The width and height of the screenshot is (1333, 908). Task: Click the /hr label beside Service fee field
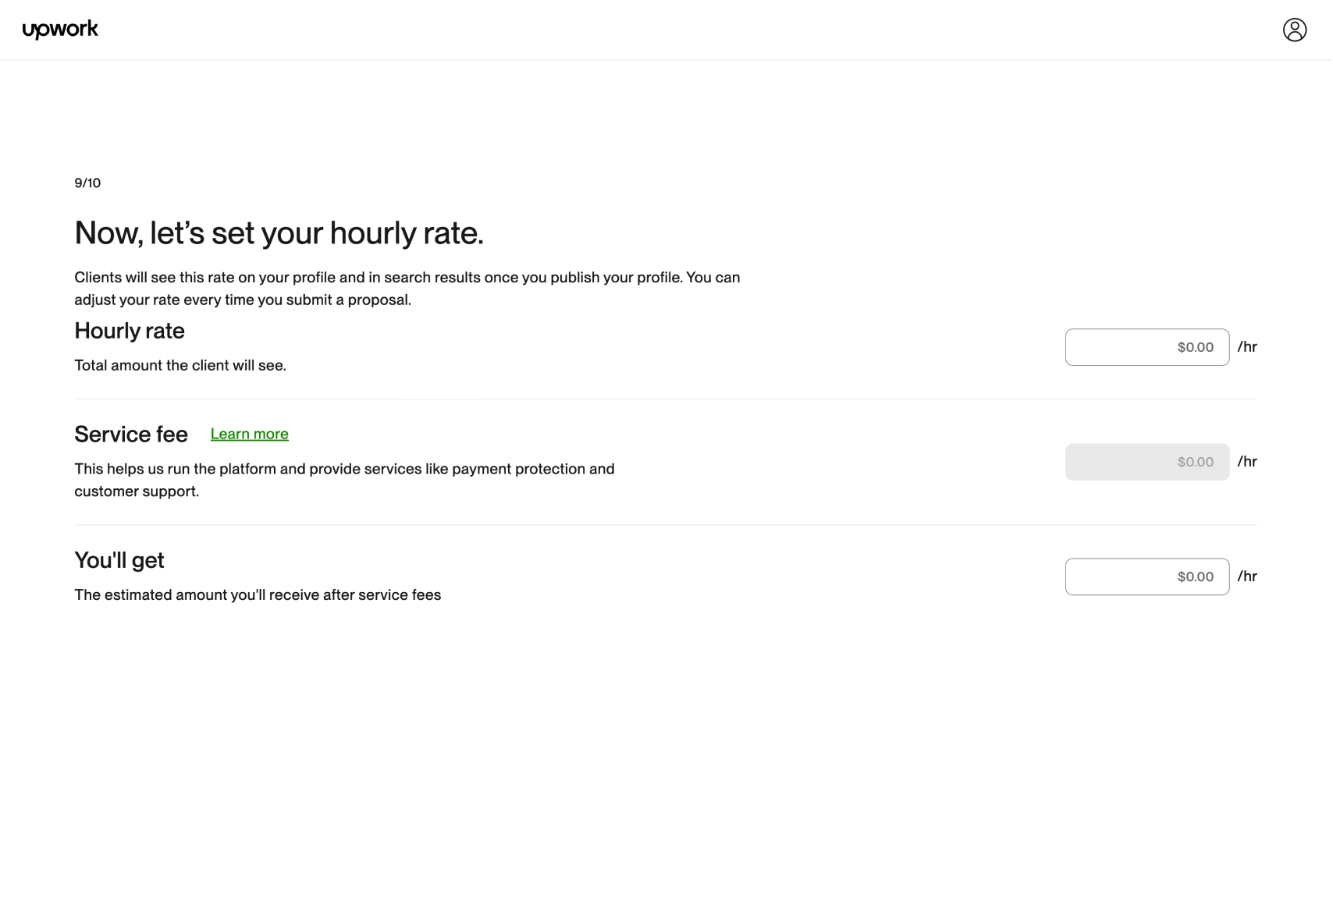pos(1247,462)
